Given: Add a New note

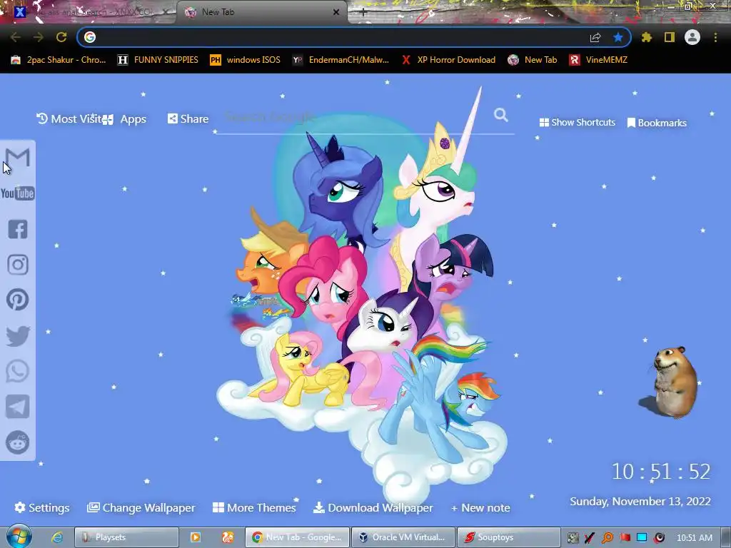Looking at the screenshot, I should pyautogui.click(x=480, y=507).
